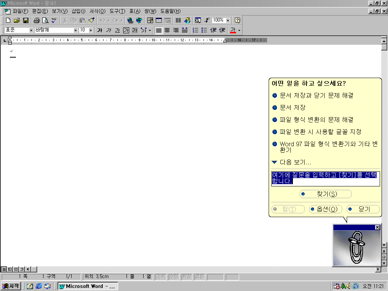Viewport: 388px width, 291px height.
Task: Insert a table with the grid icon
Action: click(159, 20)
